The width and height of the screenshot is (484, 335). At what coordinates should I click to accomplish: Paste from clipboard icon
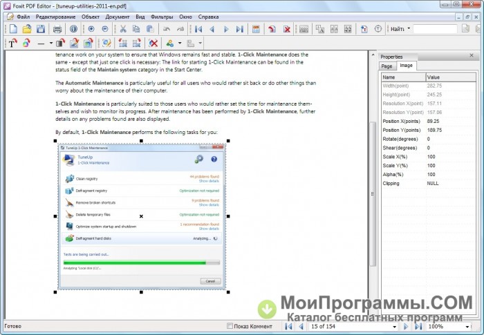150,29
